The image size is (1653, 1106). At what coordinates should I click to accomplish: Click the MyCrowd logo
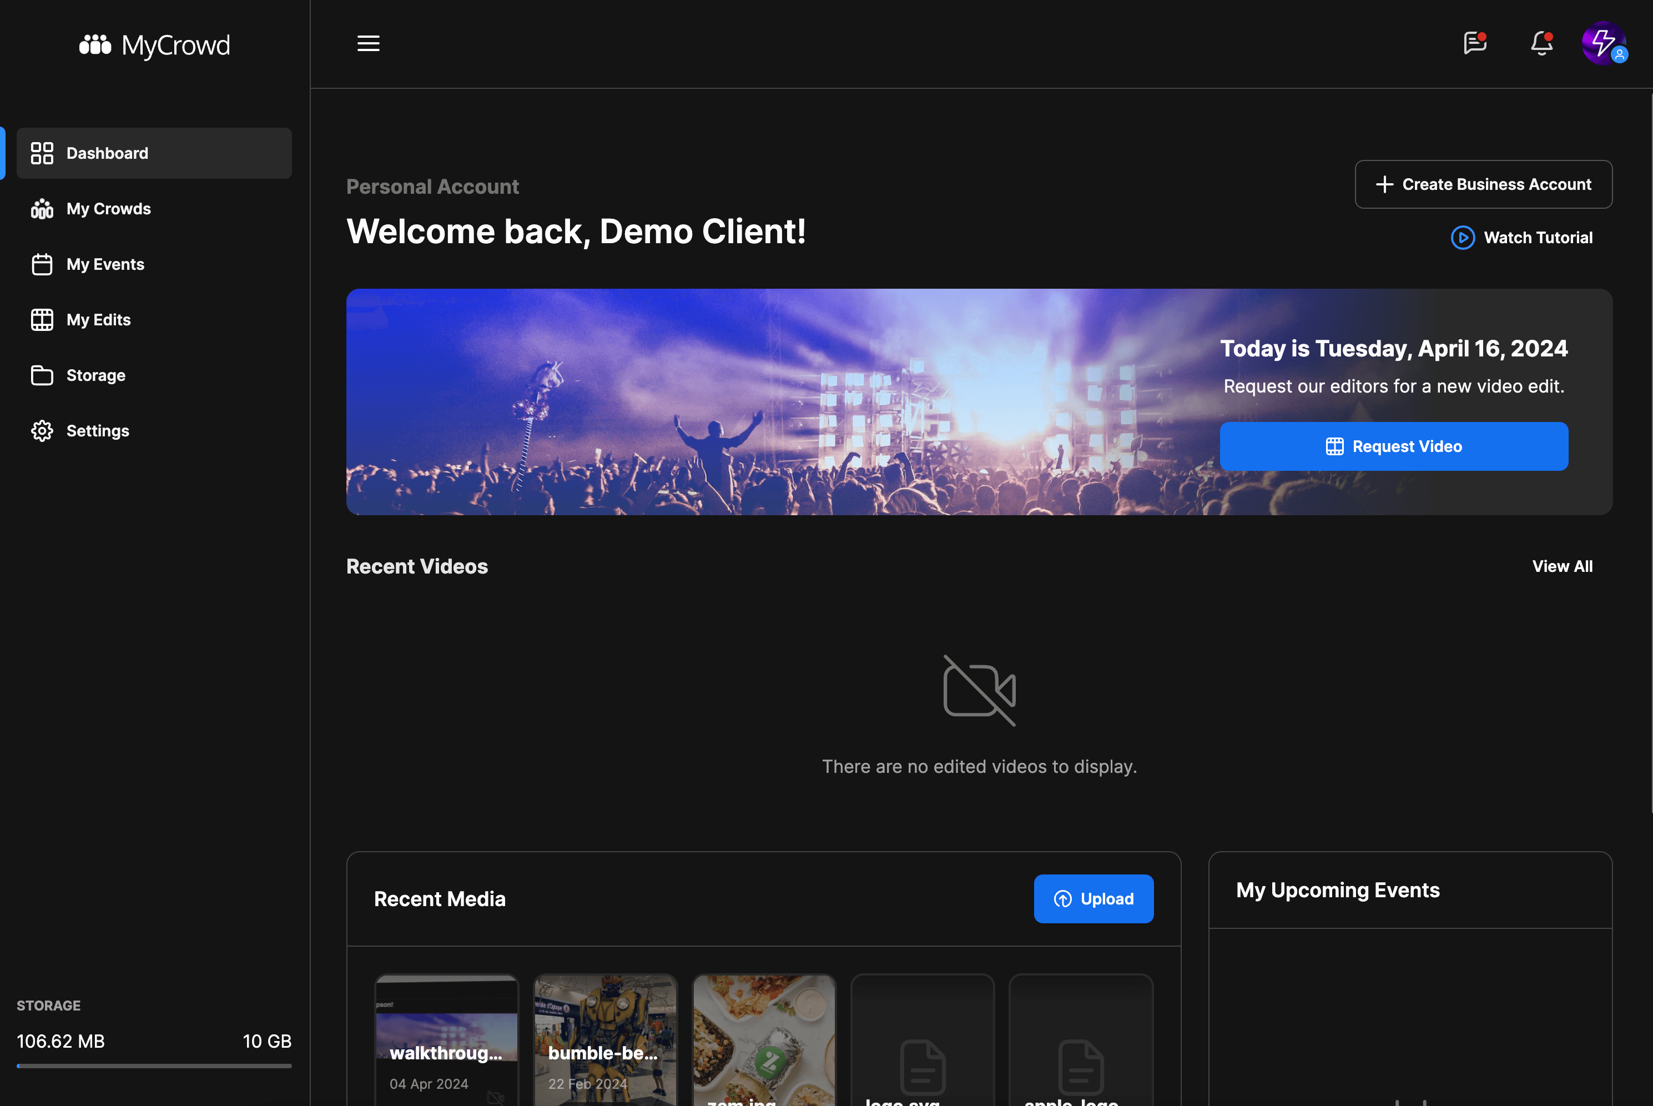154,45
